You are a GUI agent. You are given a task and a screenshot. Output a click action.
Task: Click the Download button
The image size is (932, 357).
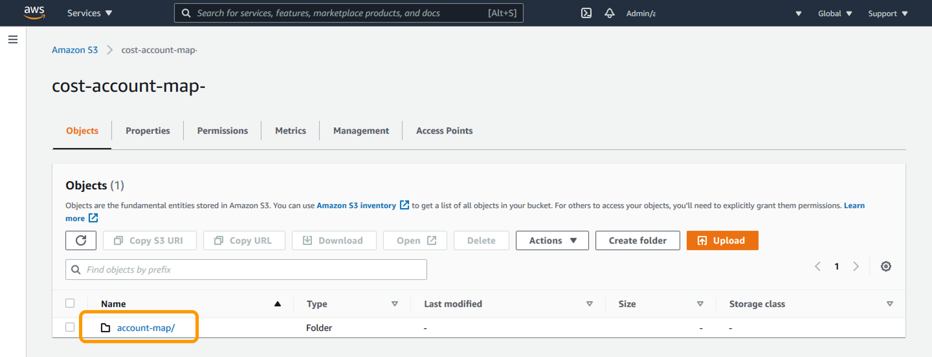pyautogui.click(x=334, y=241)
